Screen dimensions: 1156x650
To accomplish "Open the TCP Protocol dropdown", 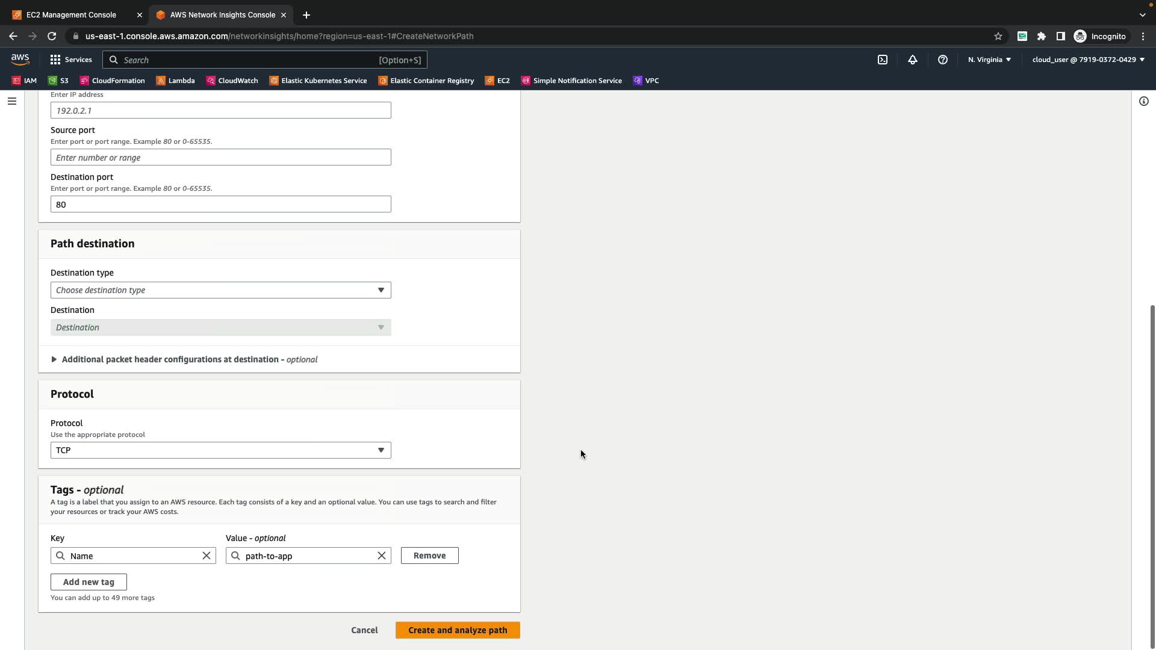I will [x=220, y=450].
